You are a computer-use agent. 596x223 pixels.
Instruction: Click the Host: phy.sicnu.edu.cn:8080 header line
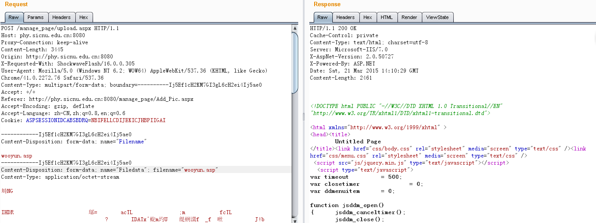click(43, 35)
